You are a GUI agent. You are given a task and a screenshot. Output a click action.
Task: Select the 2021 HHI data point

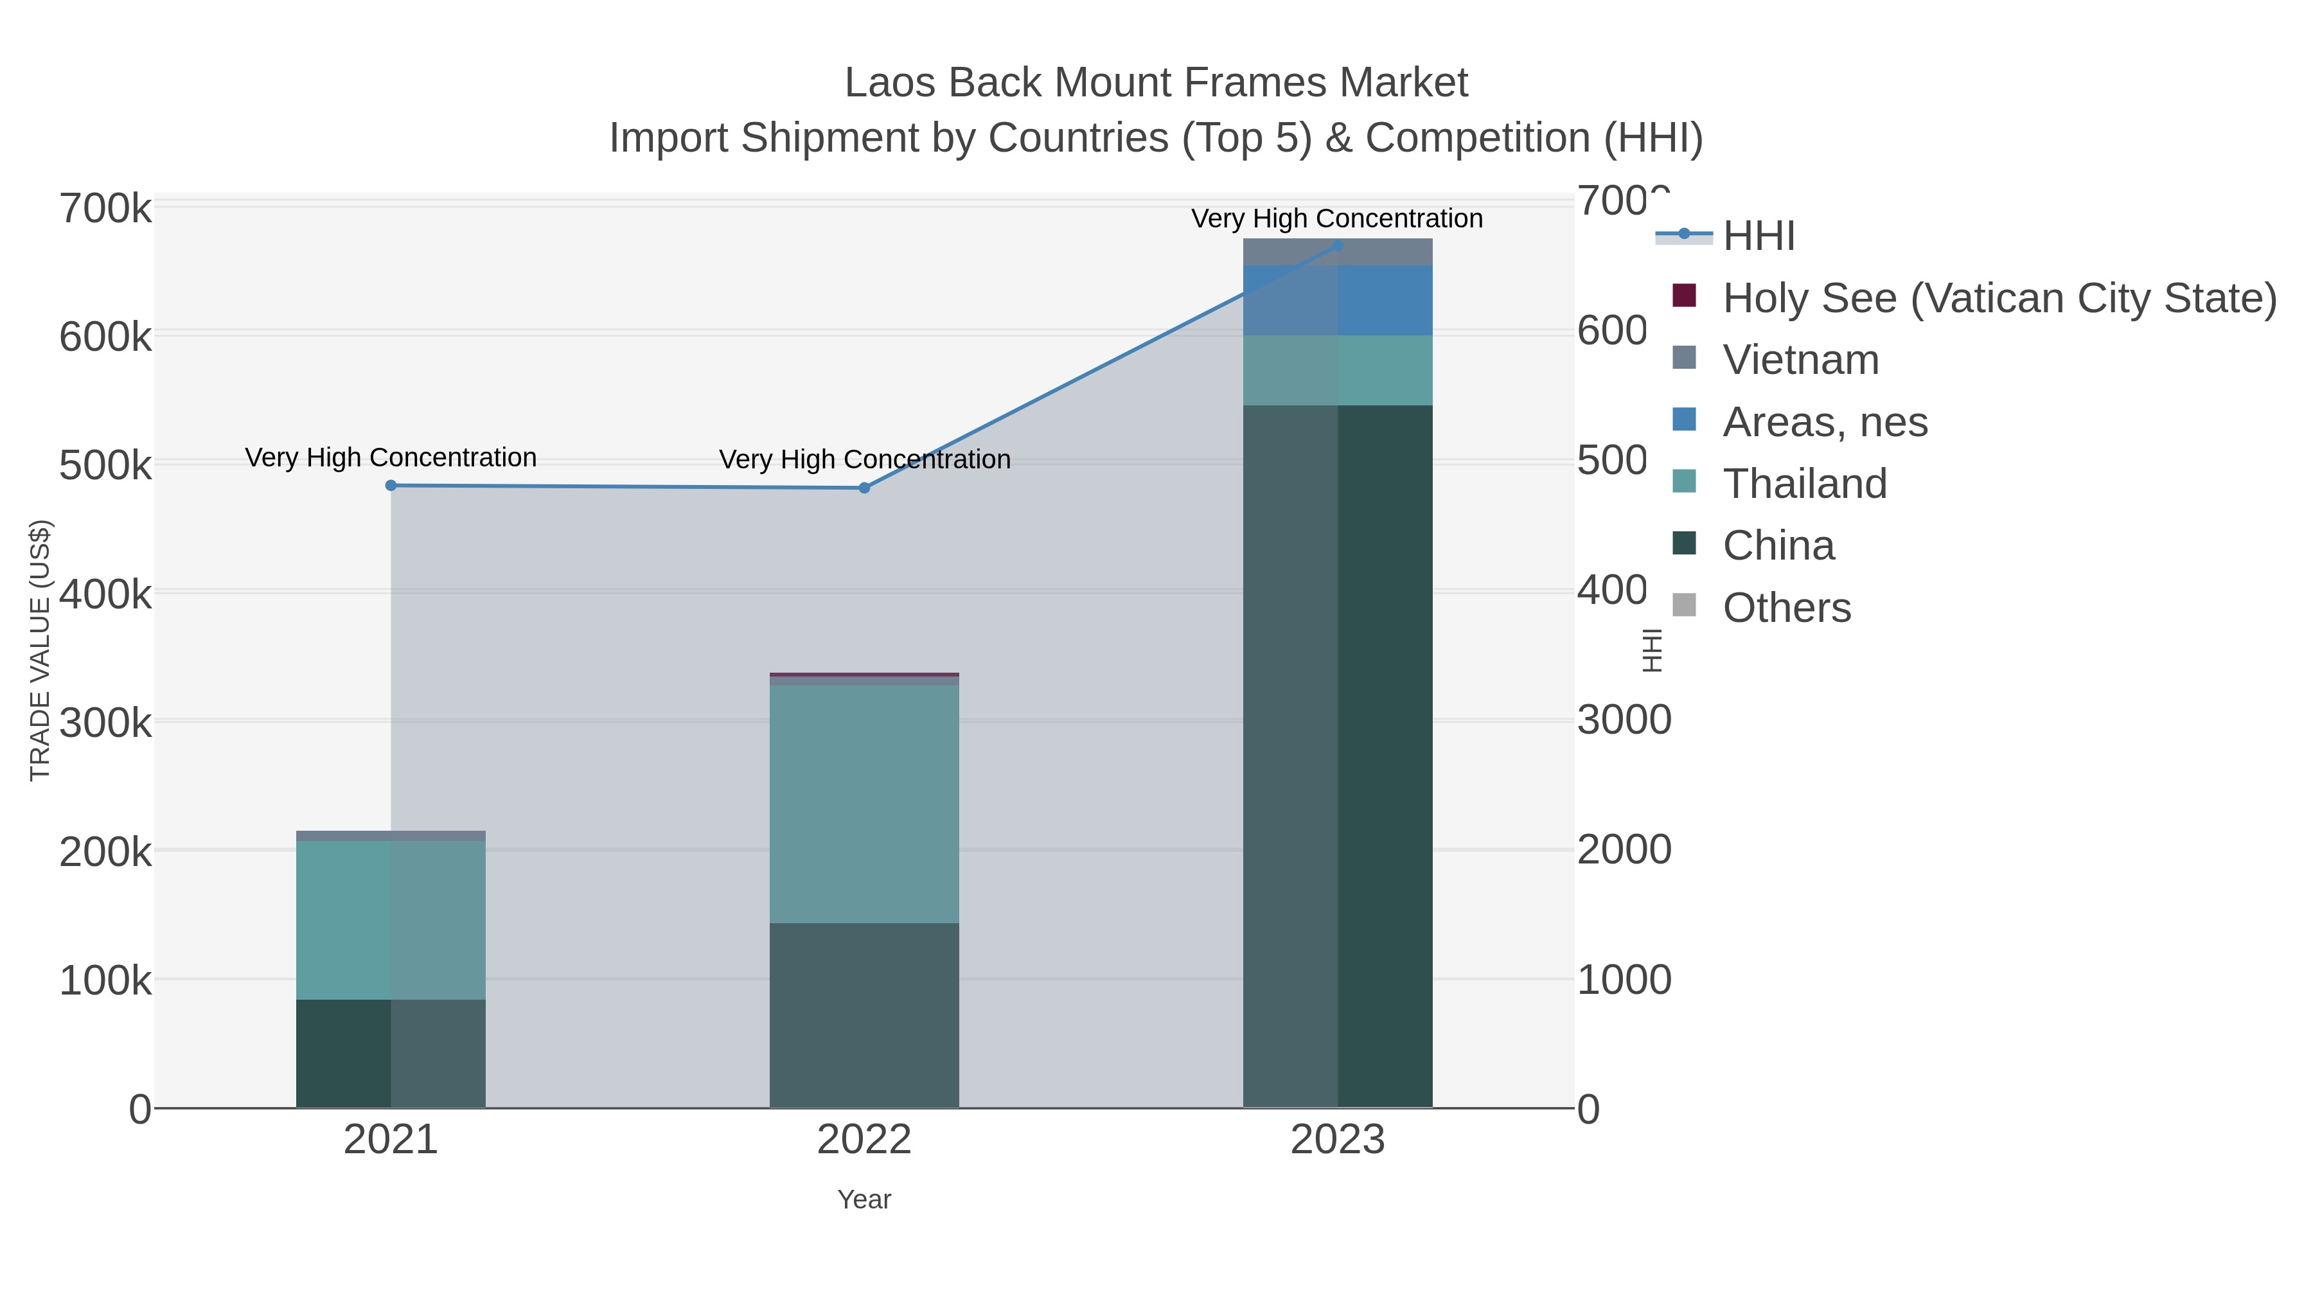point(391,486)
